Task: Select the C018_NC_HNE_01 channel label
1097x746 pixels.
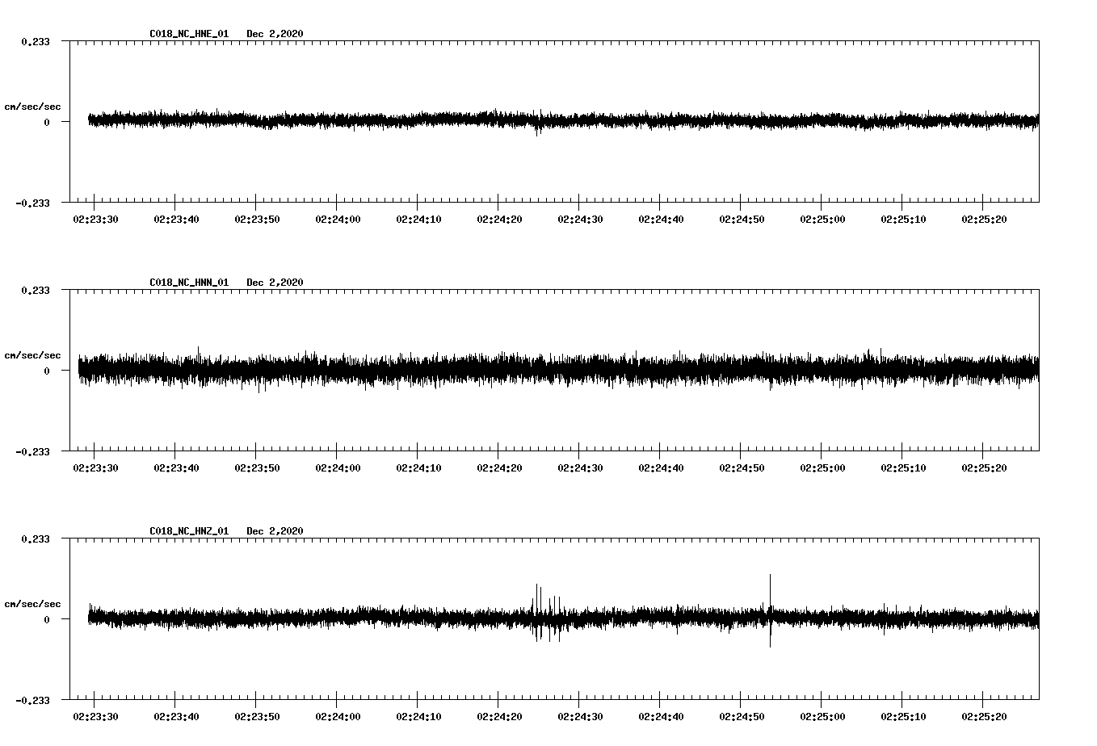Action: pos(187,34)
